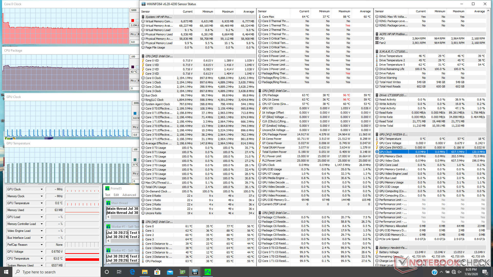Click the Prime95 window title icon
493x277 pixels.
pos(107,189)
